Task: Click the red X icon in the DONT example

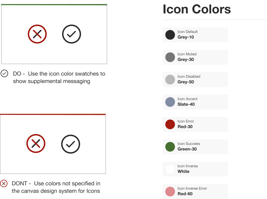Action: pos(36,144)
